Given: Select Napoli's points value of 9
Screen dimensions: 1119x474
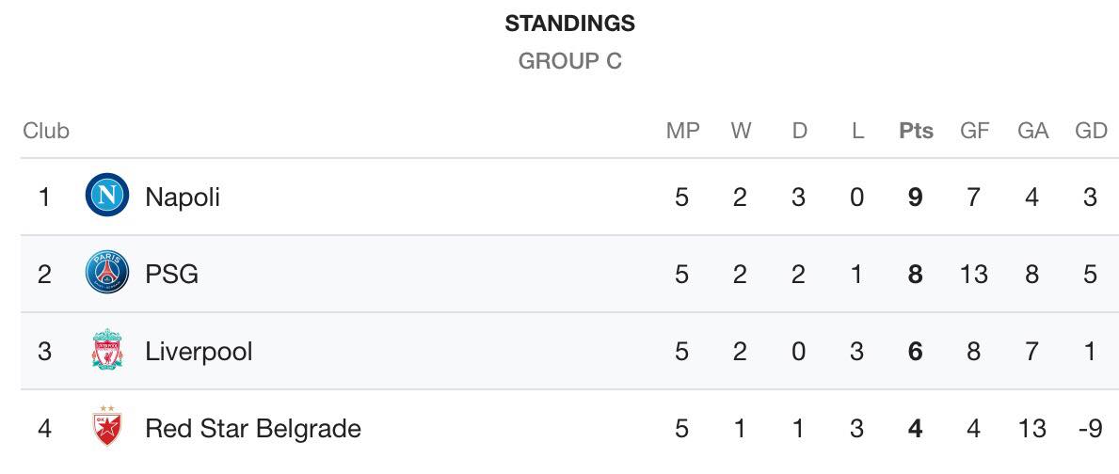Looking at the screenshot, I should pyautogui.click(x=916, y=197).
